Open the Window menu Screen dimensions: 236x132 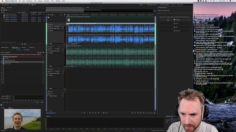58,1
